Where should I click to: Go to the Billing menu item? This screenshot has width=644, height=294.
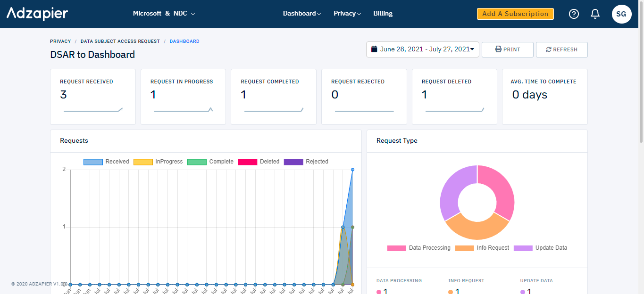383,13
